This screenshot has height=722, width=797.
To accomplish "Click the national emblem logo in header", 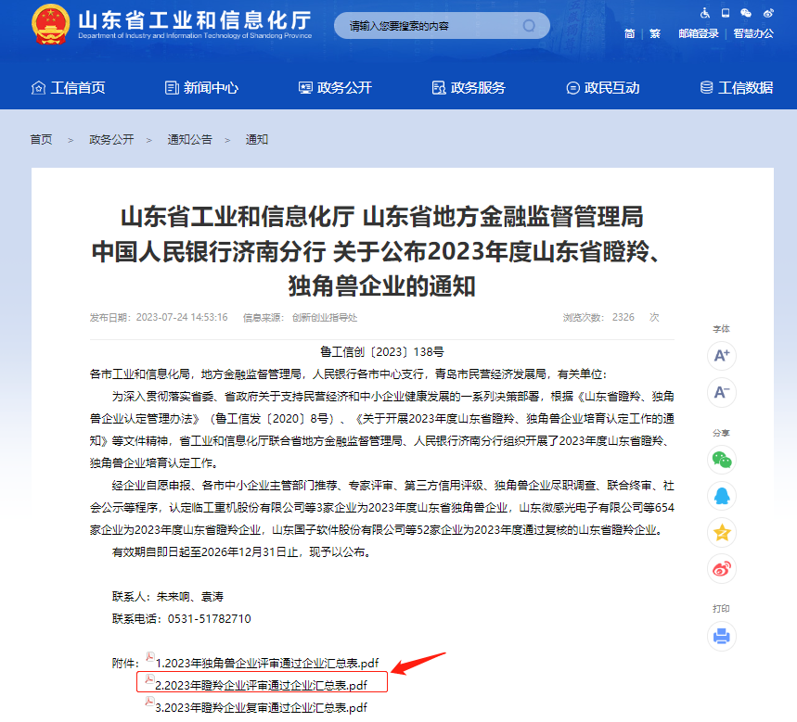I will pos(50,24).
